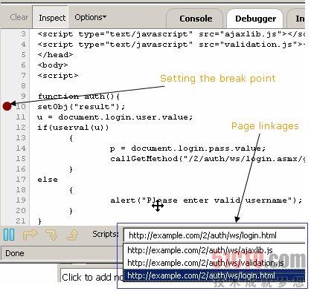Click the pause execution icon
The image size is (311, 294).
[x=9, y=235]
